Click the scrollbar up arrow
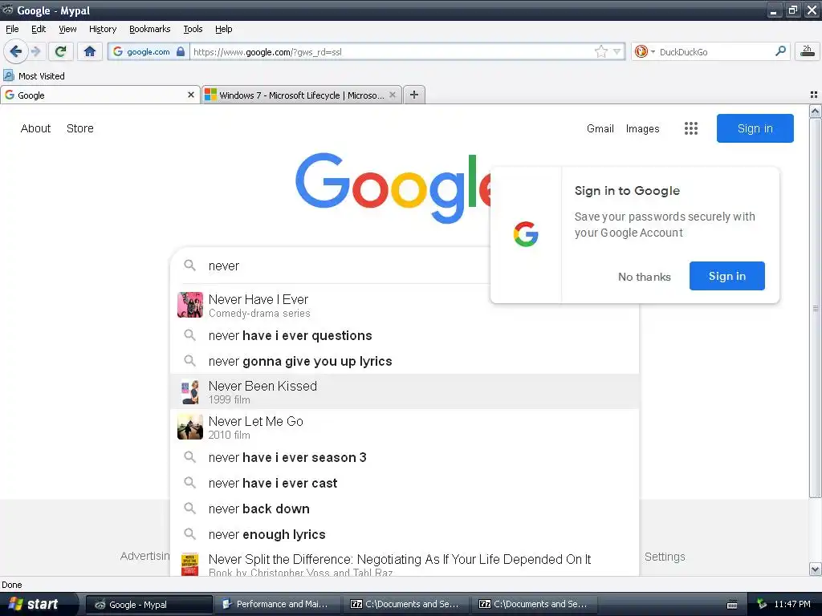Screen dimensions: 822x616 point(815,111)
